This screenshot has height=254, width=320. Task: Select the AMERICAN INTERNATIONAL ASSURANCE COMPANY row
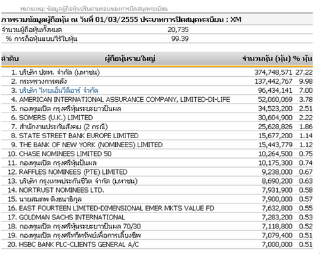[157, 99]
